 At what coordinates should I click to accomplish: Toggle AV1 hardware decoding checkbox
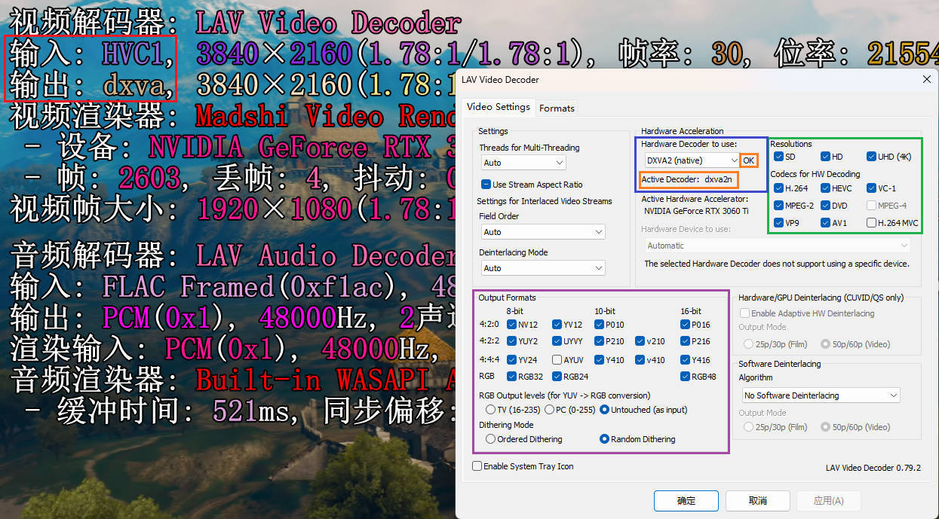[x=825, y=223]
